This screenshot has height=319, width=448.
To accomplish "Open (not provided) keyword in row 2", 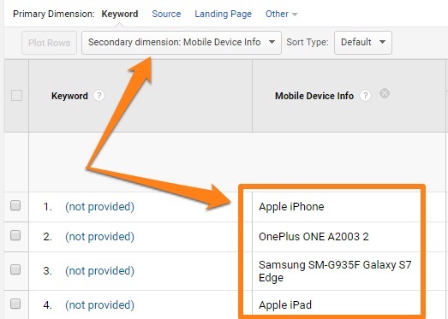I will 99,237.
